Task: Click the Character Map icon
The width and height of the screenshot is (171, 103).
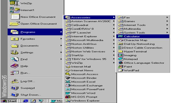Action: 120,40
